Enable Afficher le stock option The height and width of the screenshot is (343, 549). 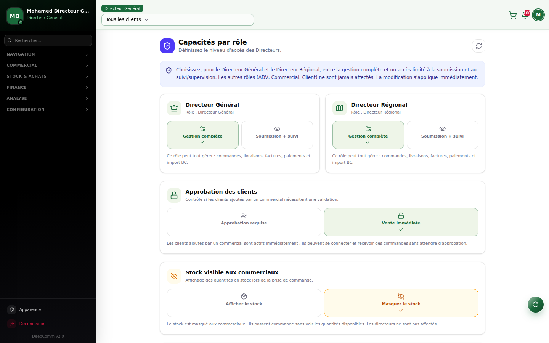(x=244, y=303)
